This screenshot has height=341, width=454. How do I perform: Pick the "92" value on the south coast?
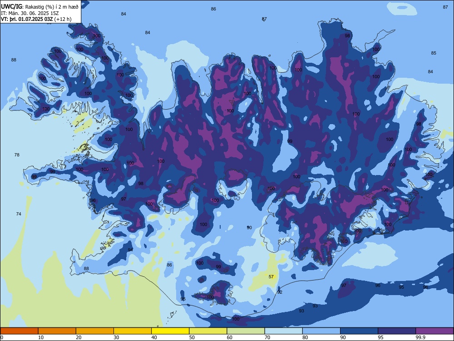[280, 292]
